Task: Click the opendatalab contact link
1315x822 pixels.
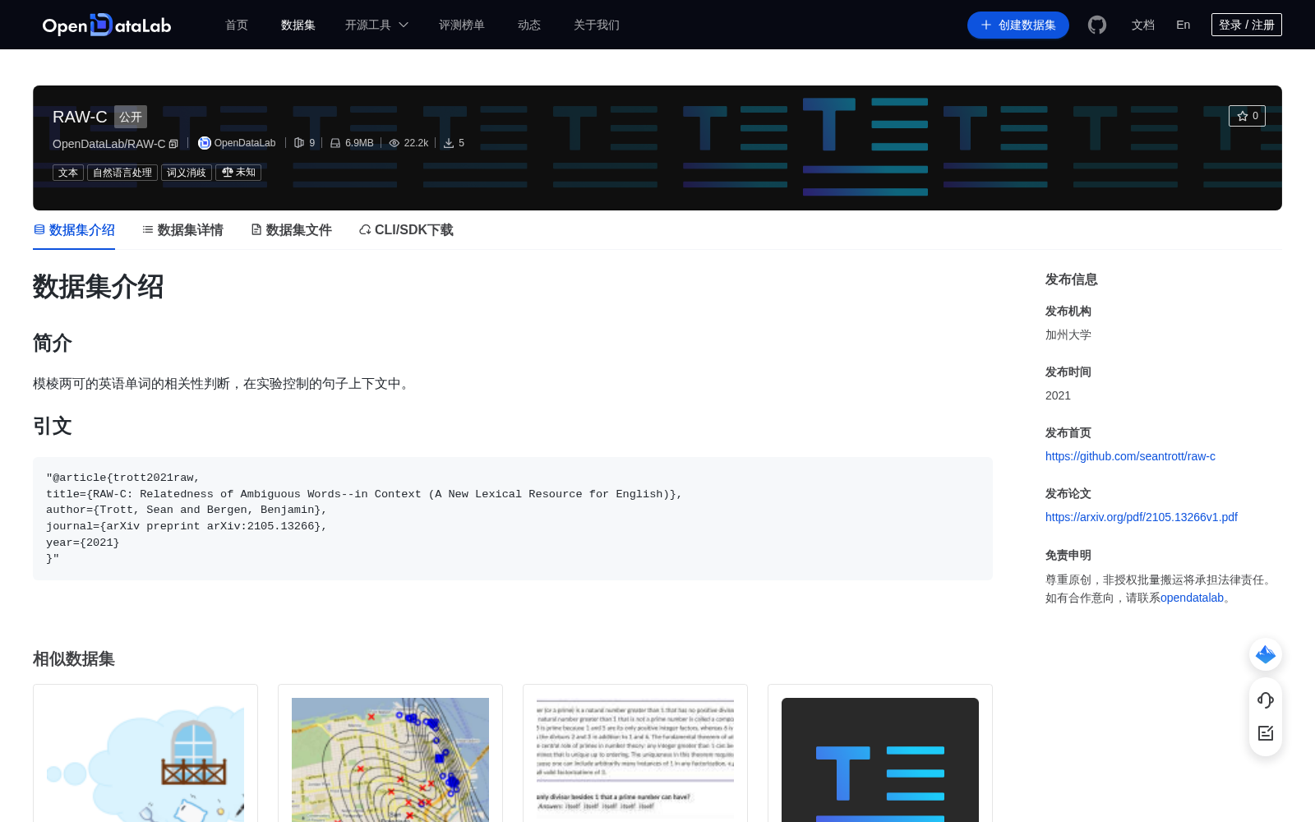Action: [1192, 598]
